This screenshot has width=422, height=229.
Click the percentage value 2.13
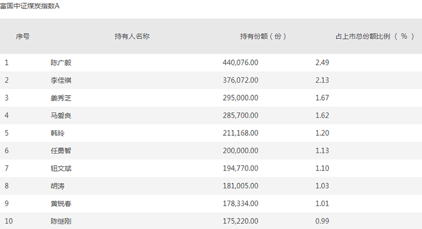pyautogui.click(x=322, y=80)
